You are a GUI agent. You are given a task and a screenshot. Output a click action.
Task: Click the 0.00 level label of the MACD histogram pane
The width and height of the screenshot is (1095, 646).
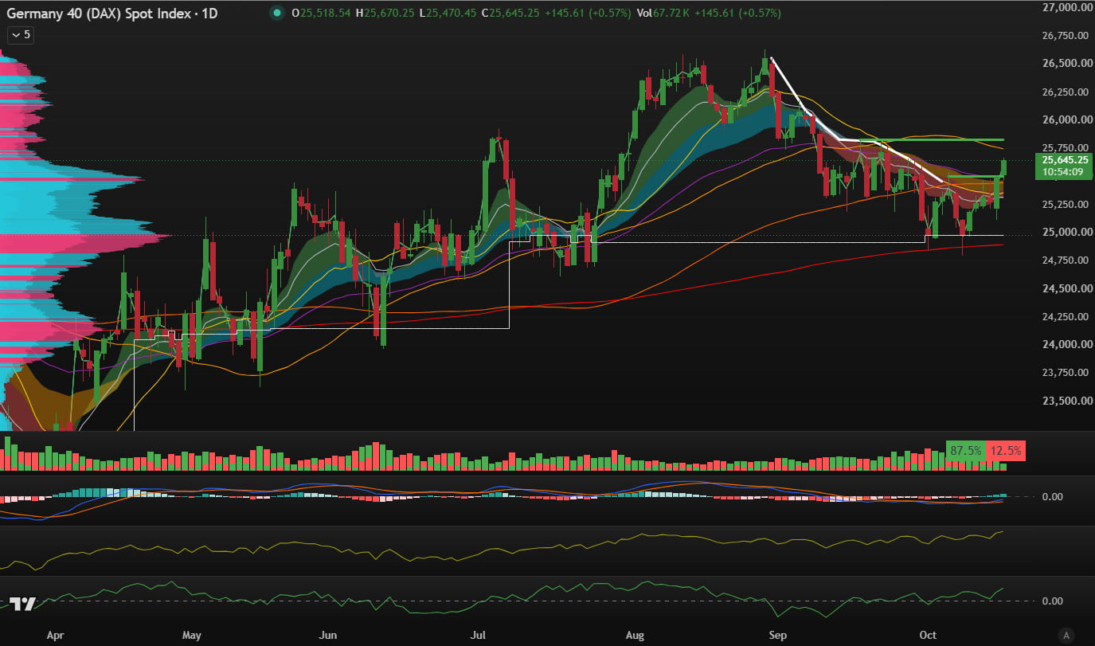coord(1054,497)
